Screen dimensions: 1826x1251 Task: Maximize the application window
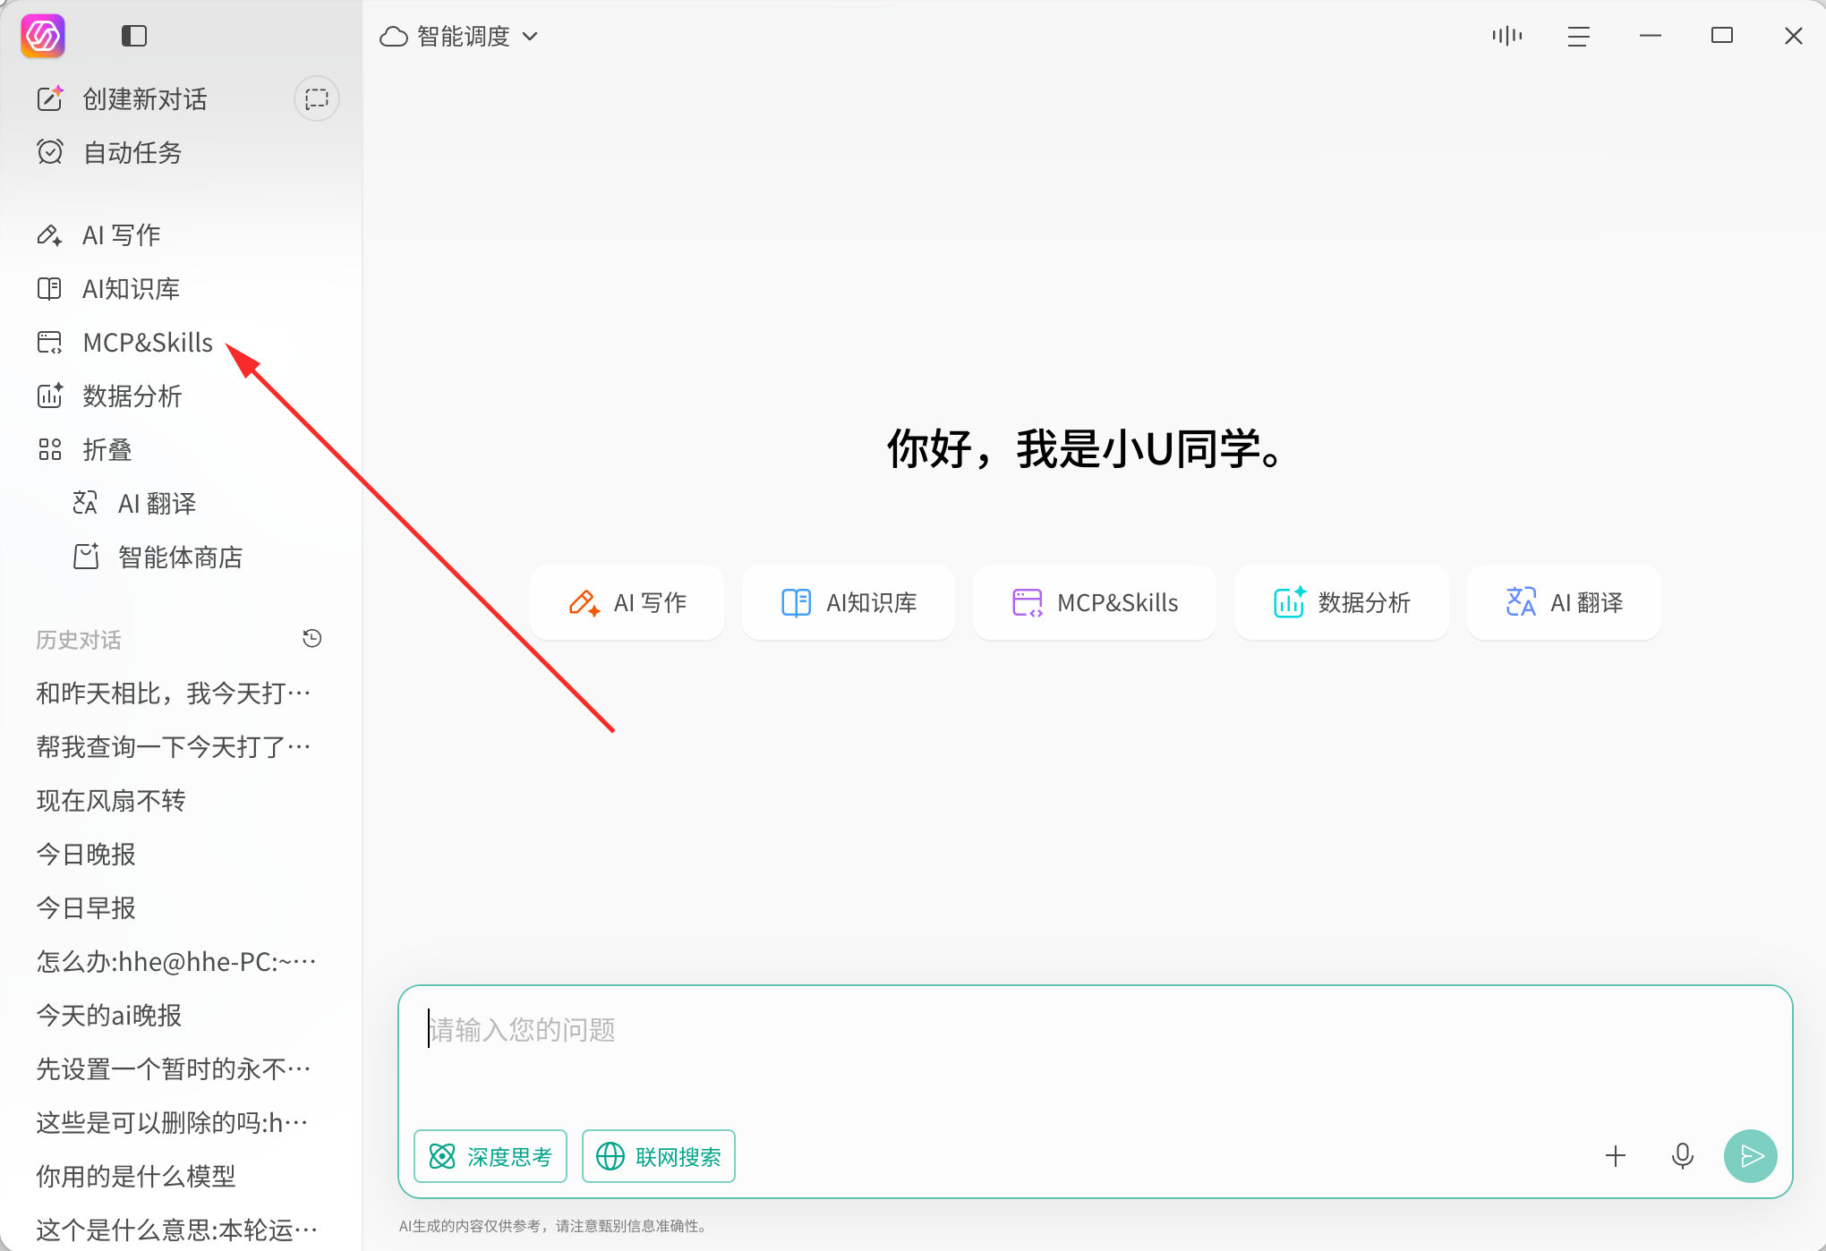[1722, 36]
